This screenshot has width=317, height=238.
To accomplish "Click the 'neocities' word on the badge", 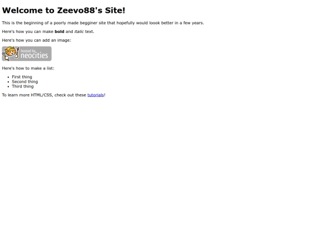I will pyautogui.click(x=35, y=55).
